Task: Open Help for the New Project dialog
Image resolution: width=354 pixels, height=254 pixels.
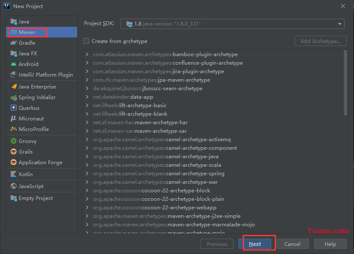Action: 330,244
